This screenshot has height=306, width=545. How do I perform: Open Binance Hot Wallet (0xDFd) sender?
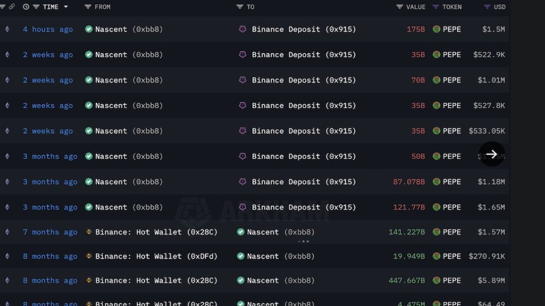coord(156,256)
